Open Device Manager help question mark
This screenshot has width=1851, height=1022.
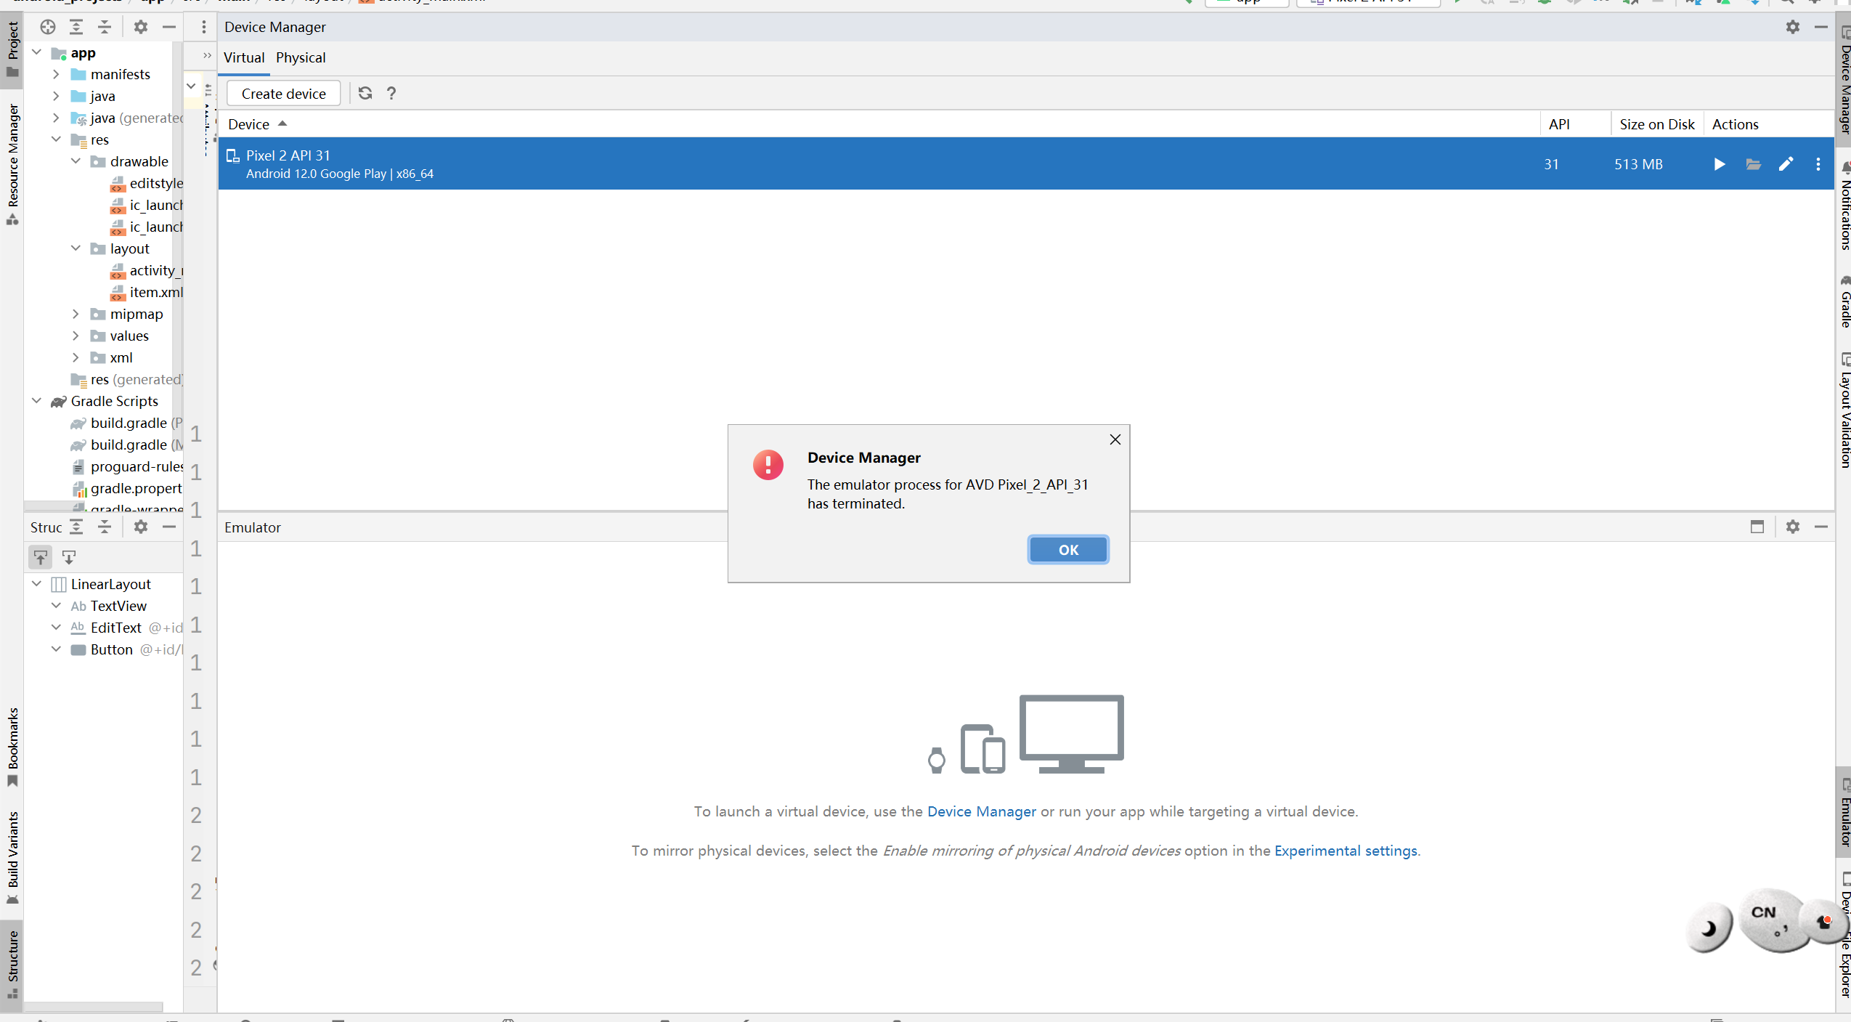tap(391, 93)
